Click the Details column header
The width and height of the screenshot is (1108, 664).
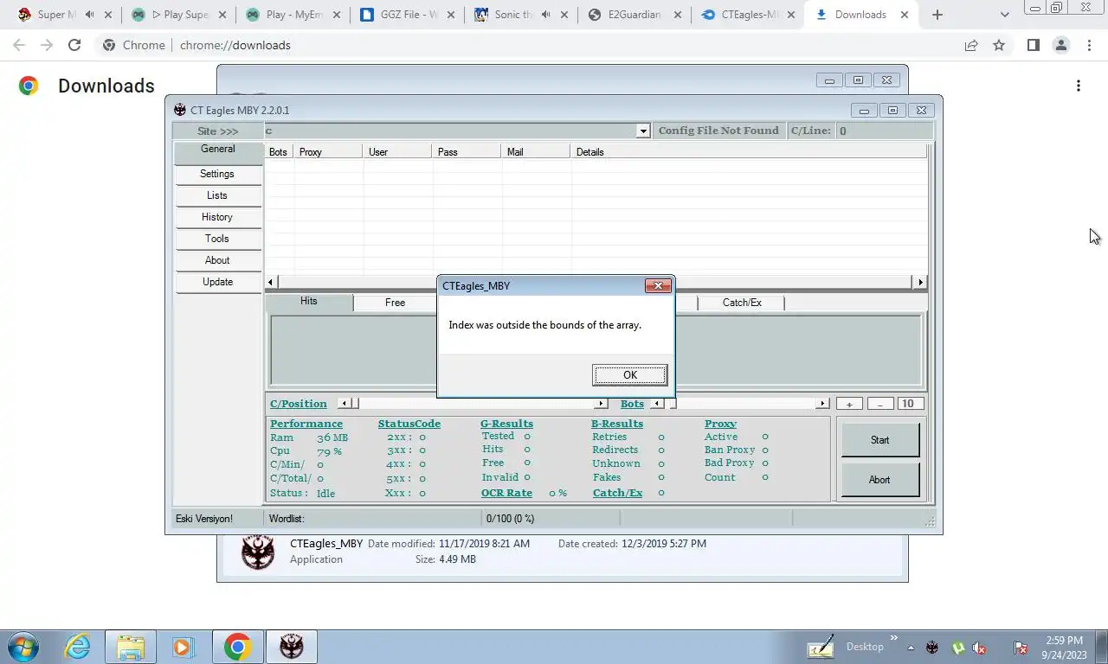click(x=749, y=151)
